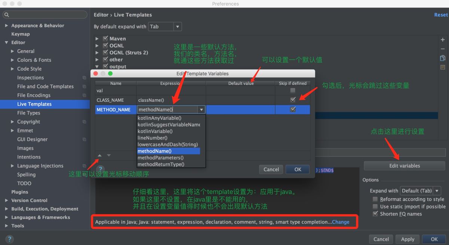Click the methodName() expression combo arrow
The height and width of the screenshot is (245, 449).
click(201, 110)
